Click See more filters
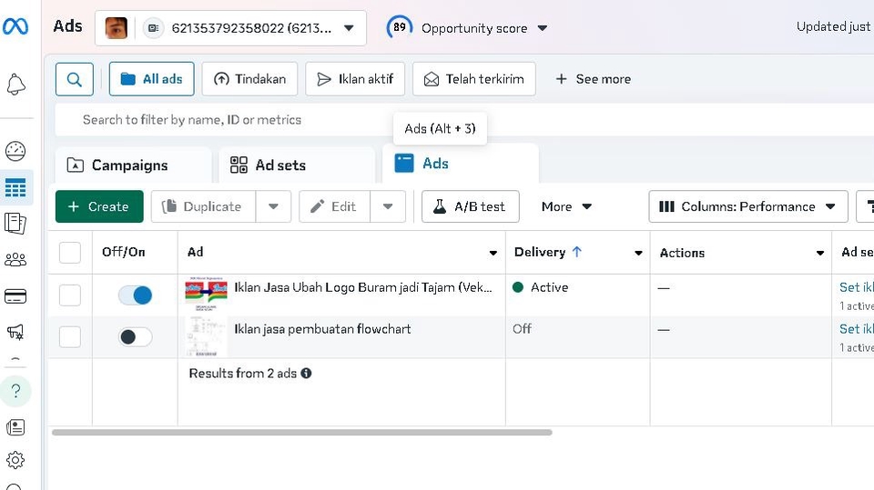Image resolution: width=874 pixels, height=490 pixels. (x=593, y=79)
